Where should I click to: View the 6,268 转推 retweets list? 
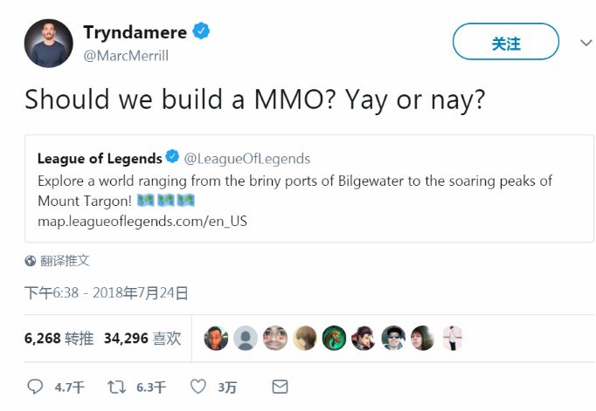(59, 338)
